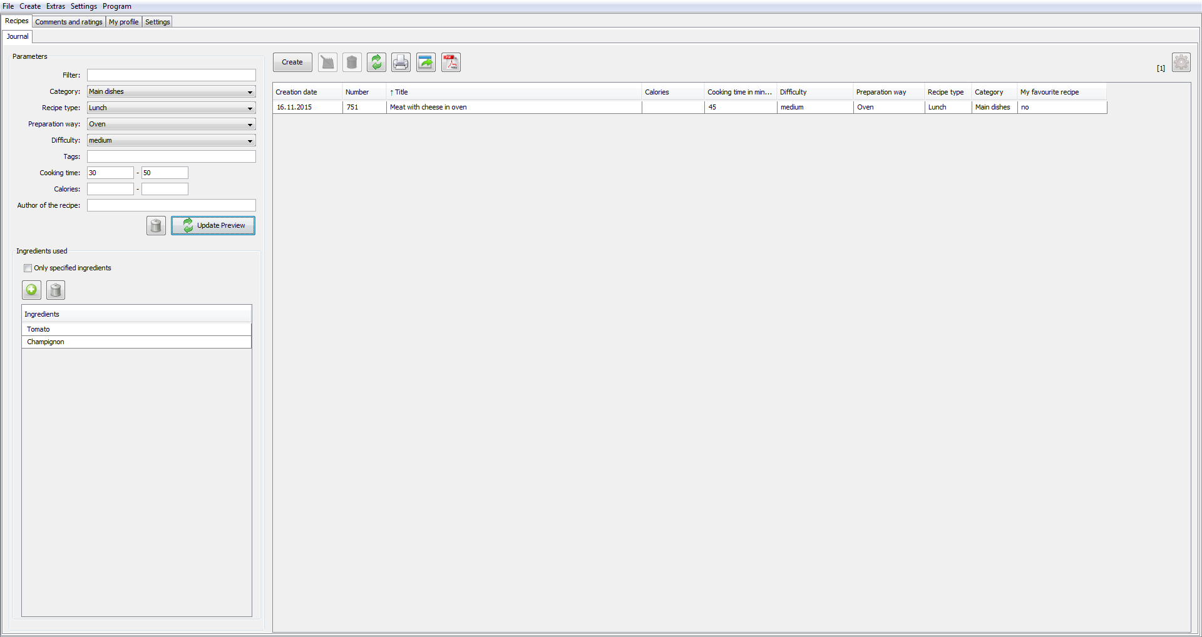Click the Filter text input field
Screen dimensions: 1202x637
coord(171,75)
